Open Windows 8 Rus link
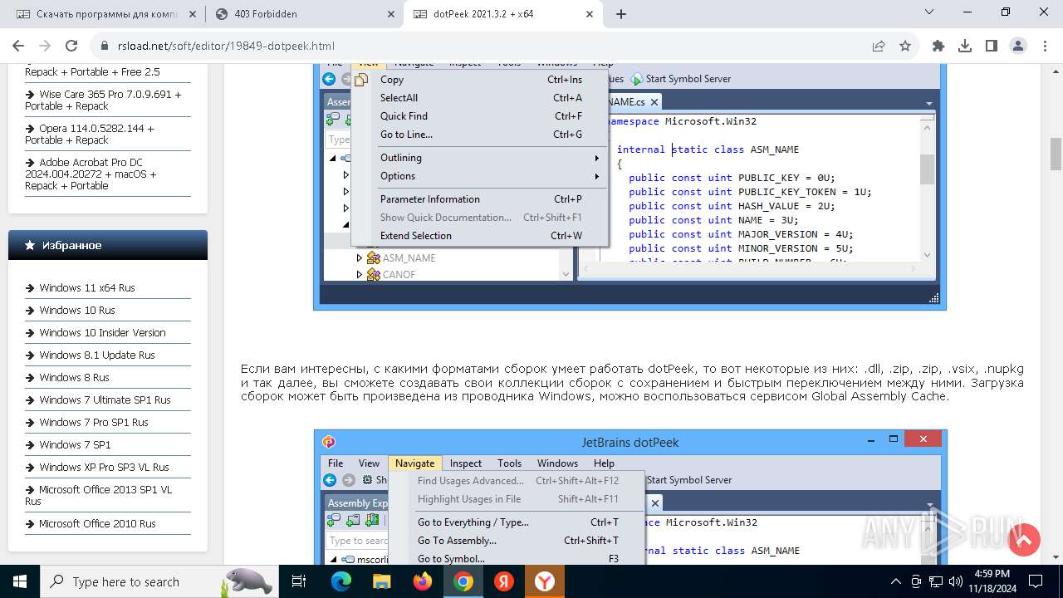This screenshot has height=598, width=1063. [x=74, y=378]
